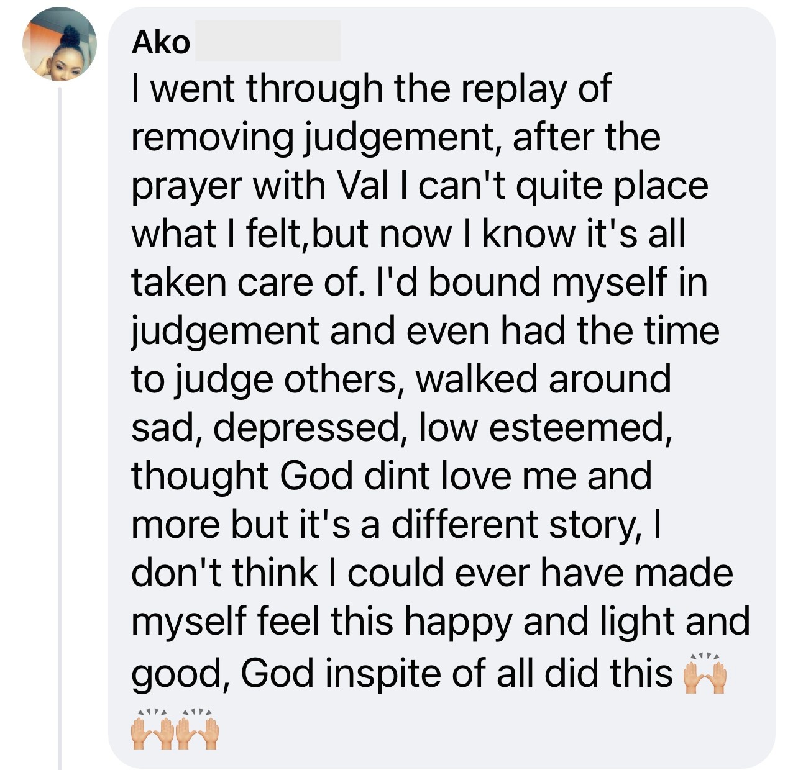Collapse the thread using the vertical reply line
The image size is (798, 770).
pos(60,428)
